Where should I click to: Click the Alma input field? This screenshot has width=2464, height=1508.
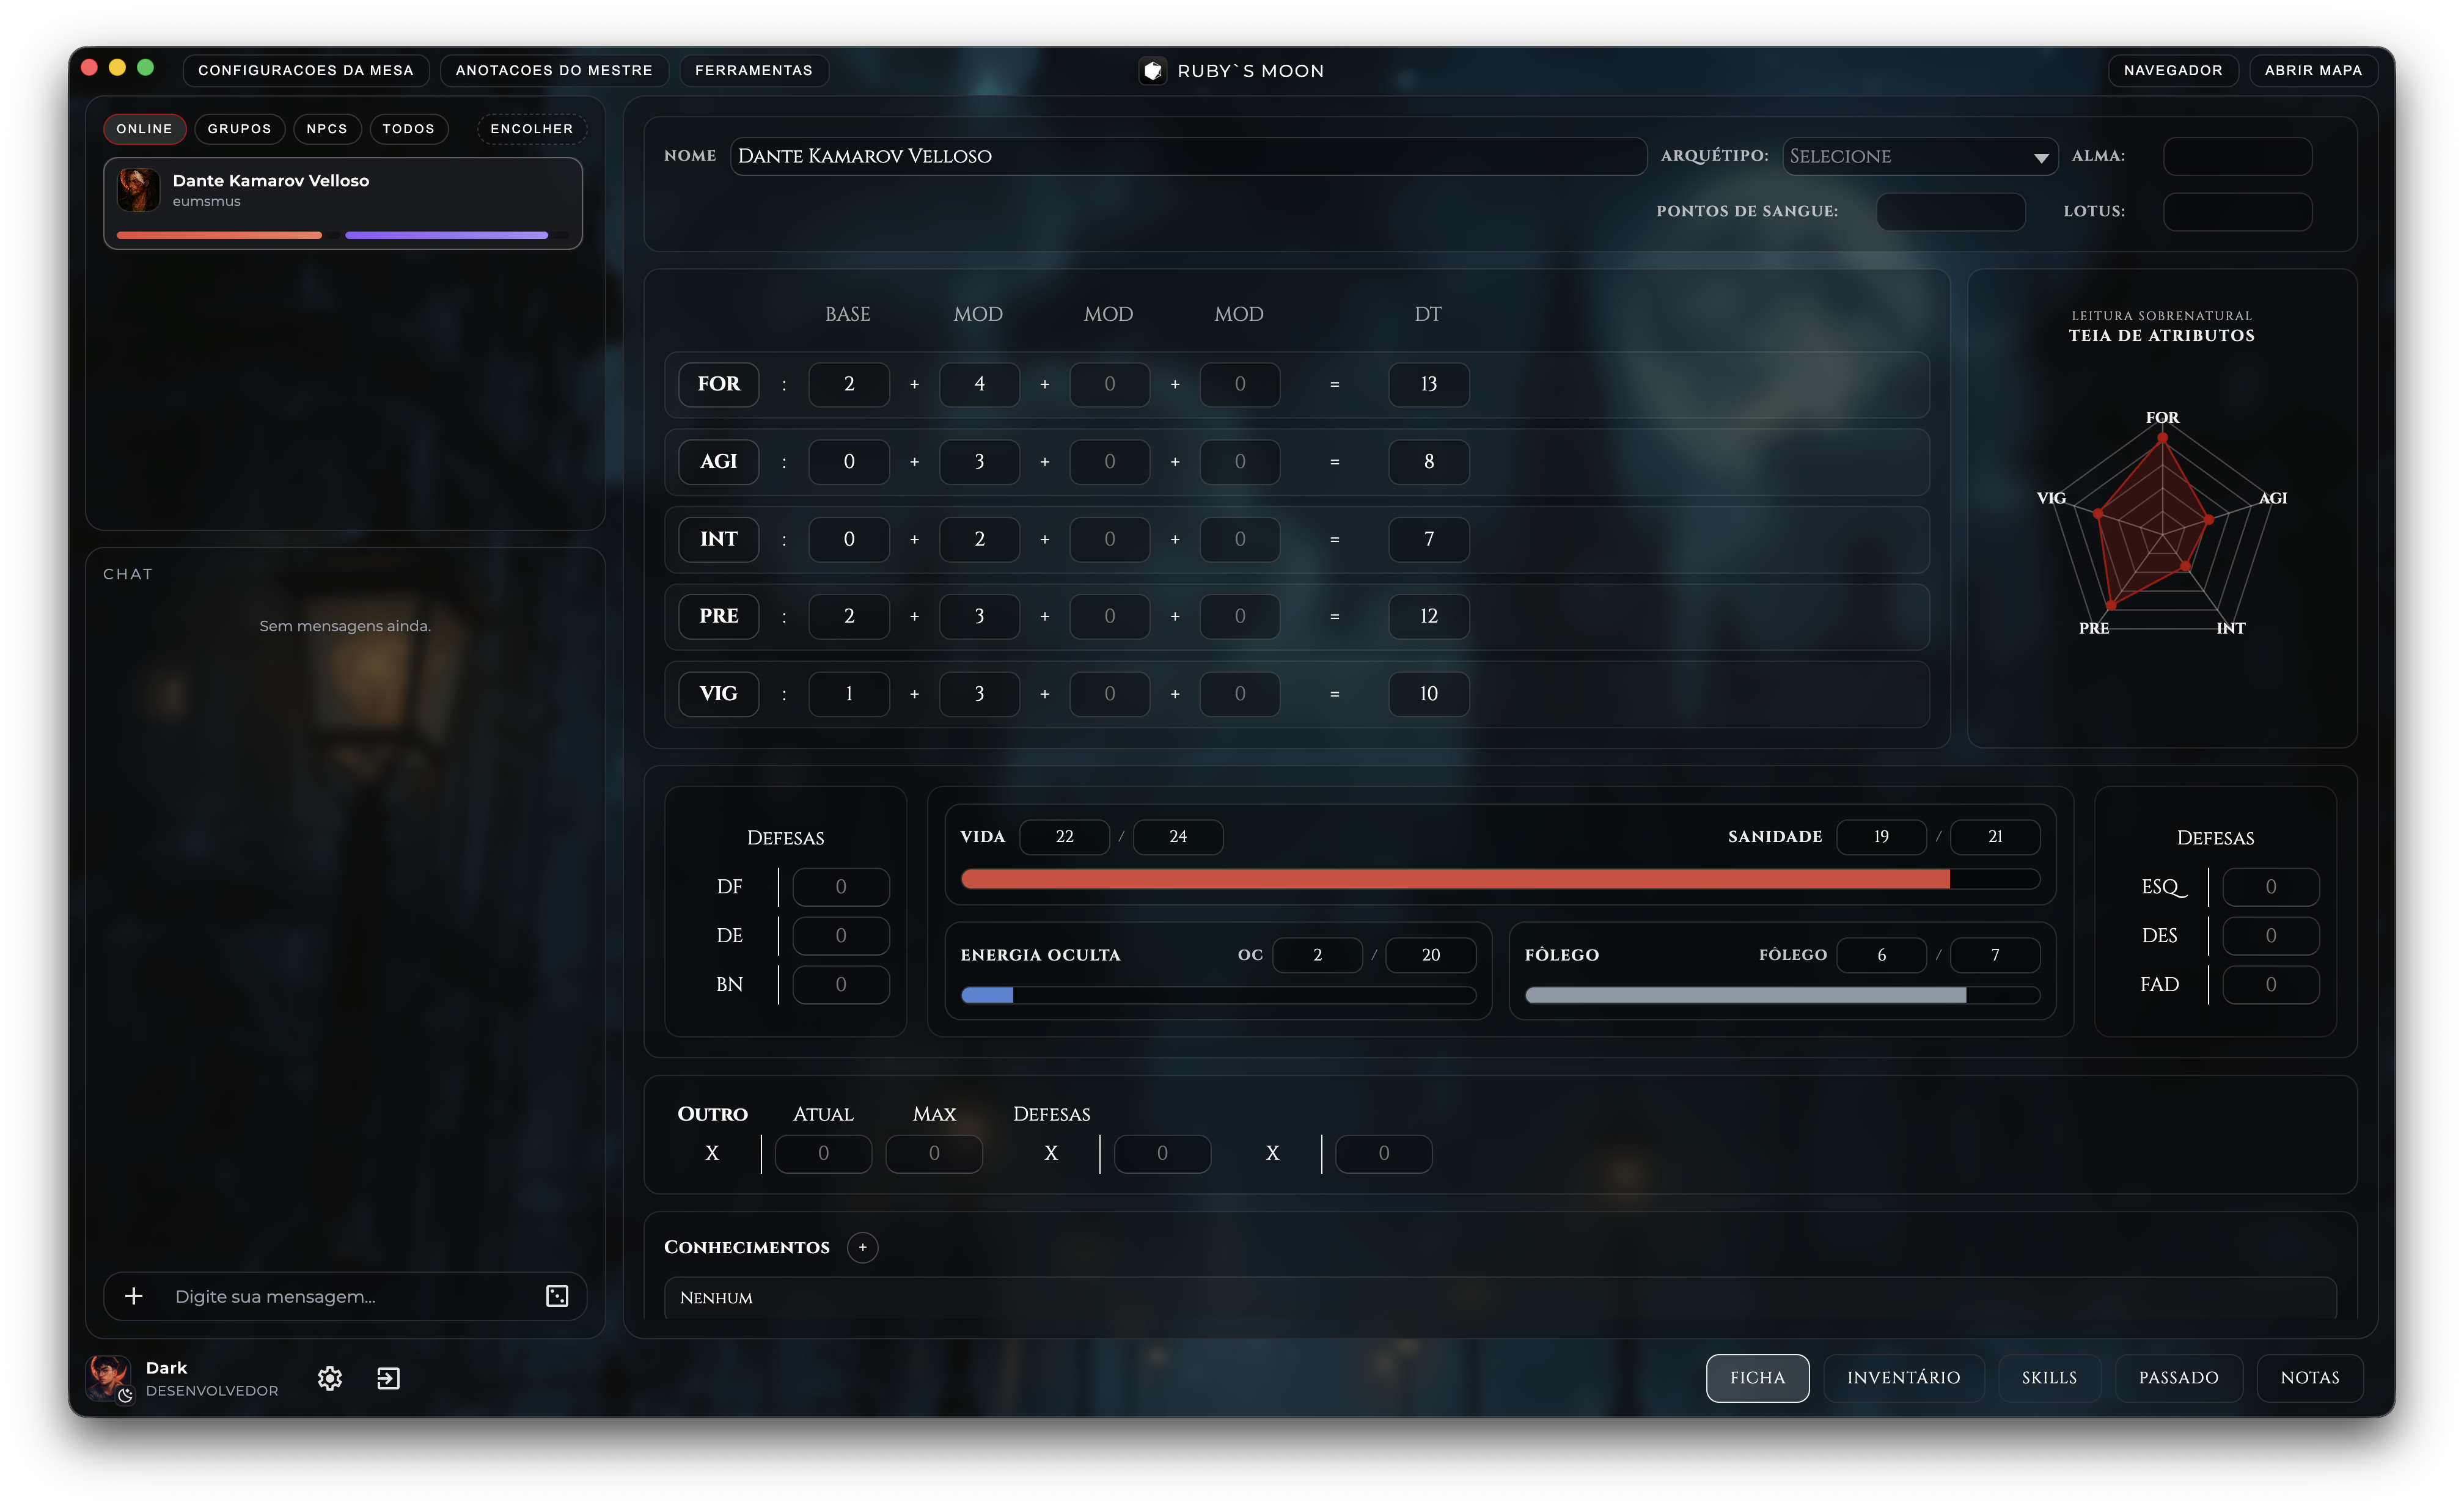2237,156
